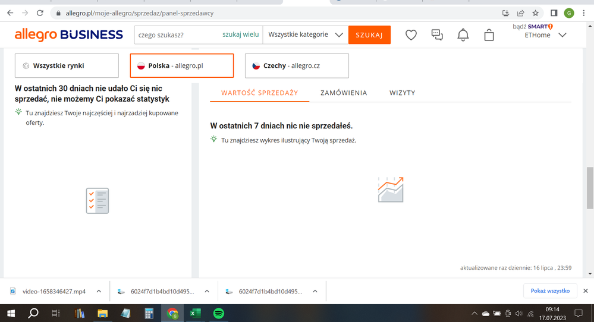Reload the page with refresh icon
The height and width of the screenshot is (322, 594).
point(40,13)
